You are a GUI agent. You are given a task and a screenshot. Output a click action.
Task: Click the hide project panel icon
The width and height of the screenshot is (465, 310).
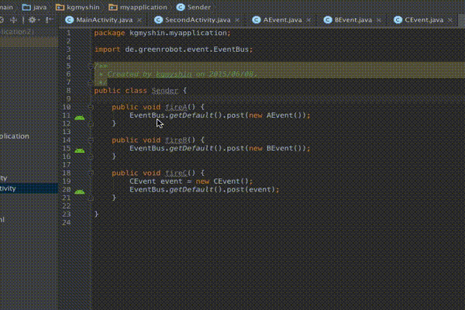pyautogui.click(x=49, y=19)
